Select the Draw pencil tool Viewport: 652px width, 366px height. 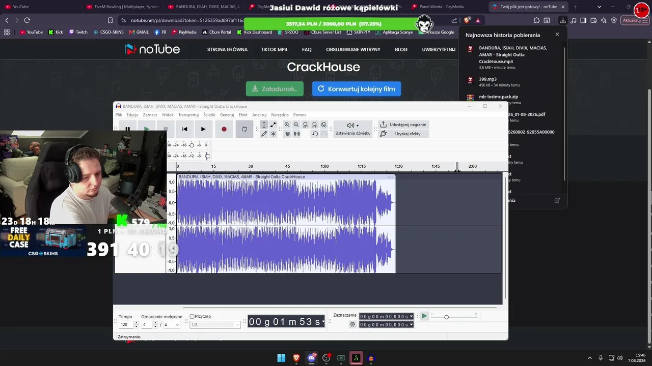point(264,134)
